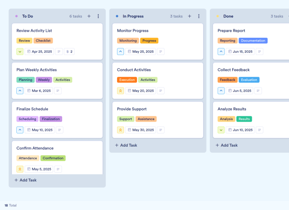Open the Prepare Report task title

[231, 31]
